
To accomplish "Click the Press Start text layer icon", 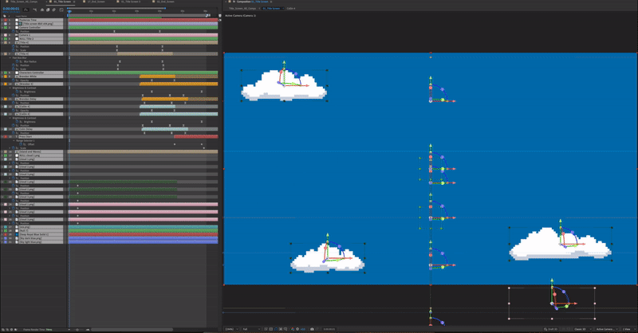I will (x=17, y=136).
